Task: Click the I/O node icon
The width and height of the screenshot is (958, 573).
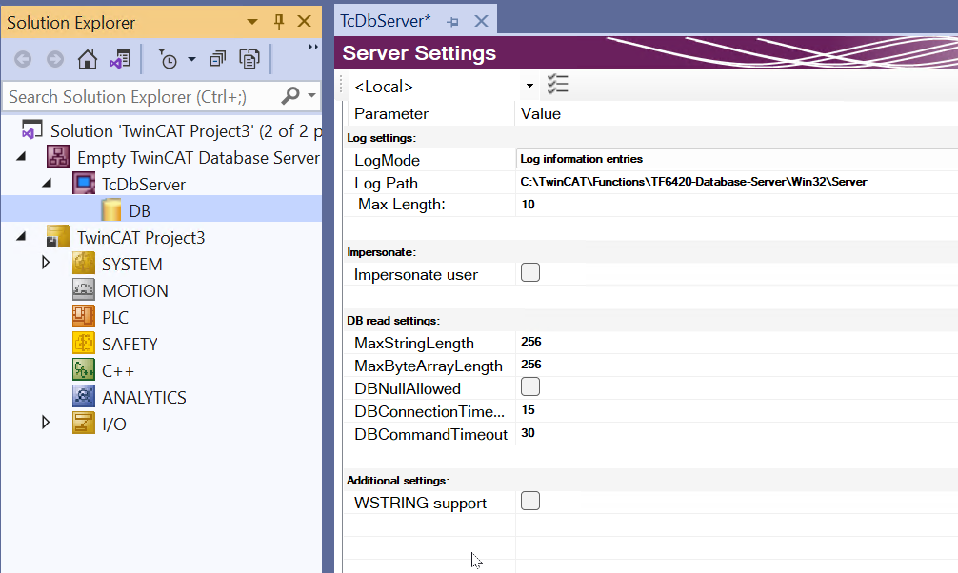Action: (x=84, y=423)
